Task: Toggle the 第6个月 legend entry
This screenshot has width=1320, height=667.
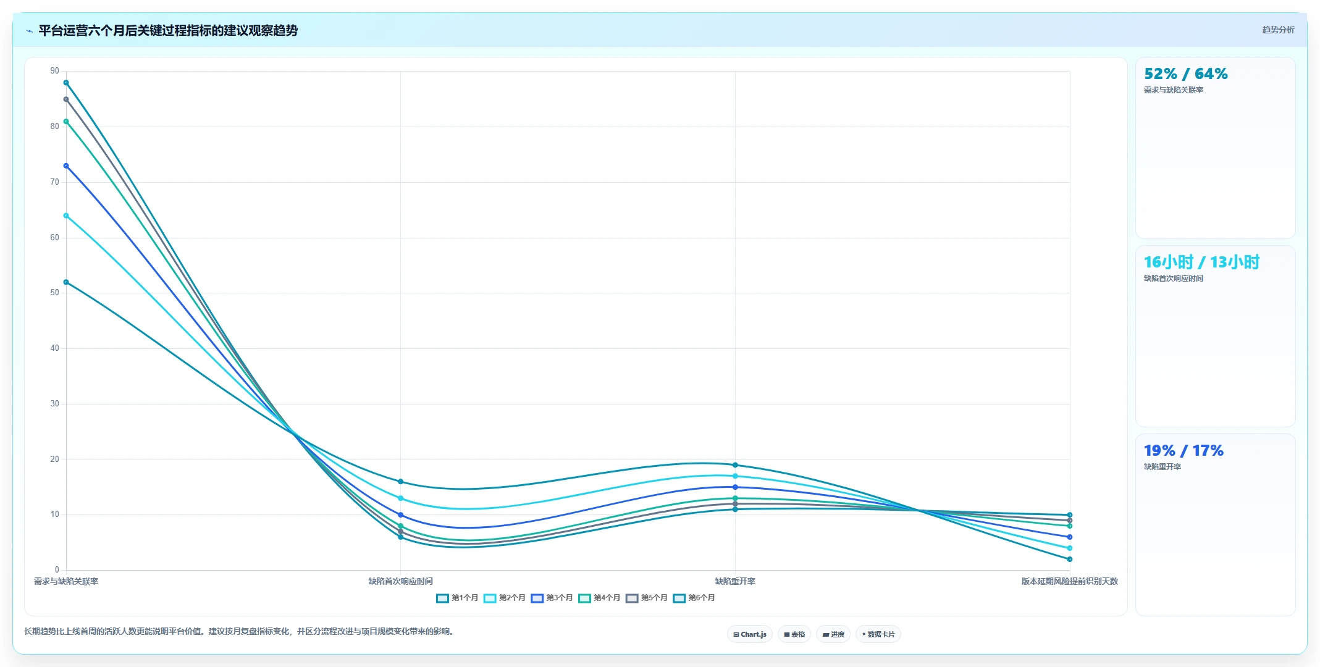Action: click(694, 598)
